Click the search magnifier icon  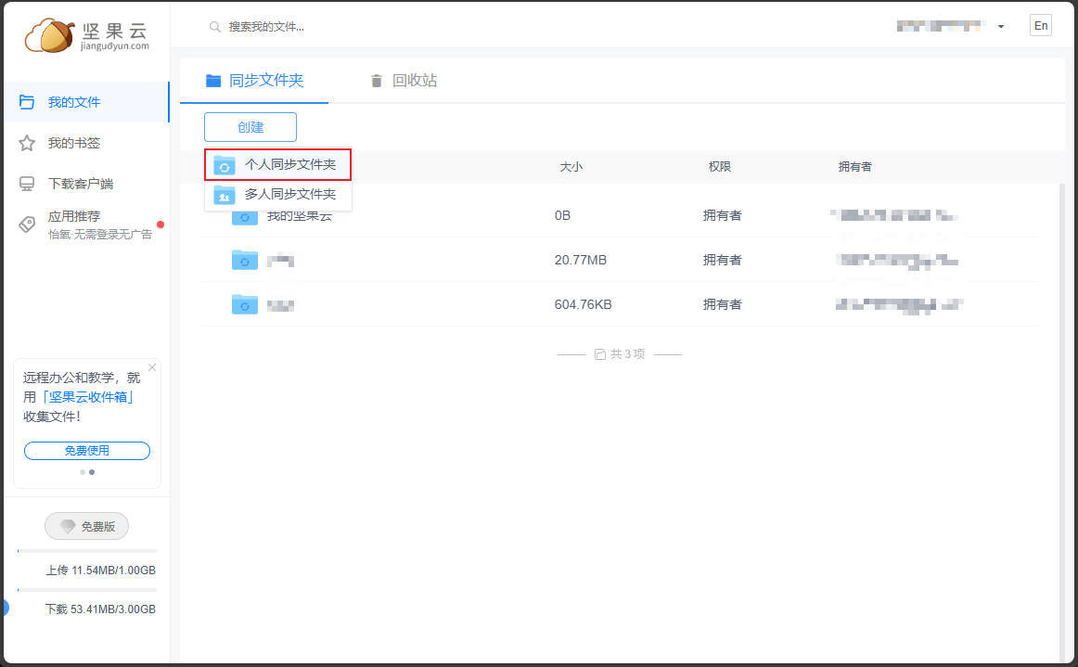214,27
